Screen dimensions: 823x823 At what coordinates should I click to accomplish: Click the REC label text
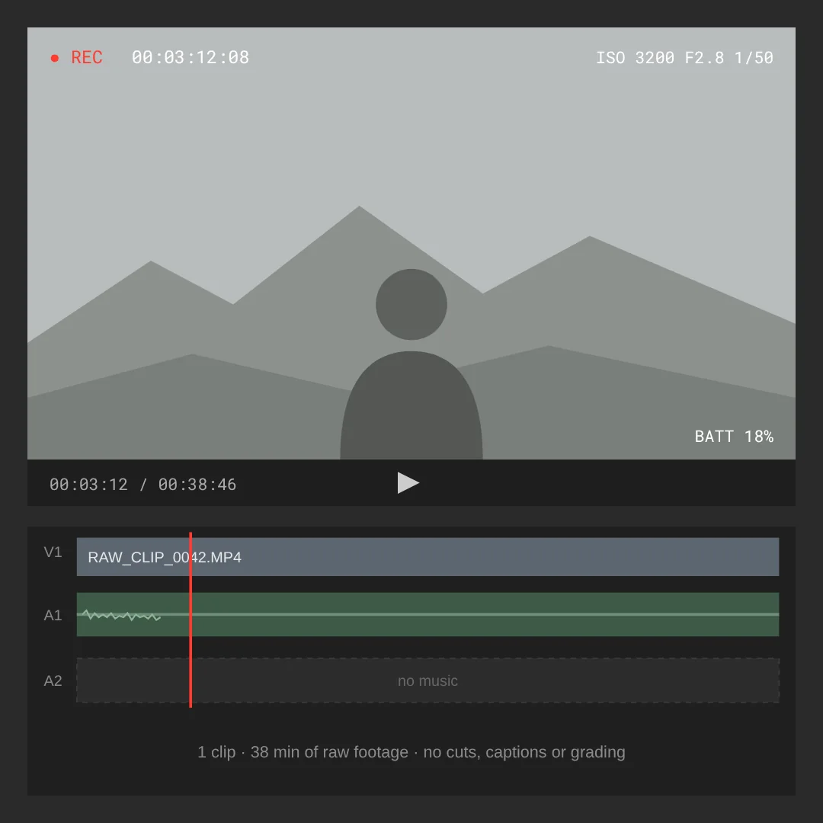pos(87,57)
